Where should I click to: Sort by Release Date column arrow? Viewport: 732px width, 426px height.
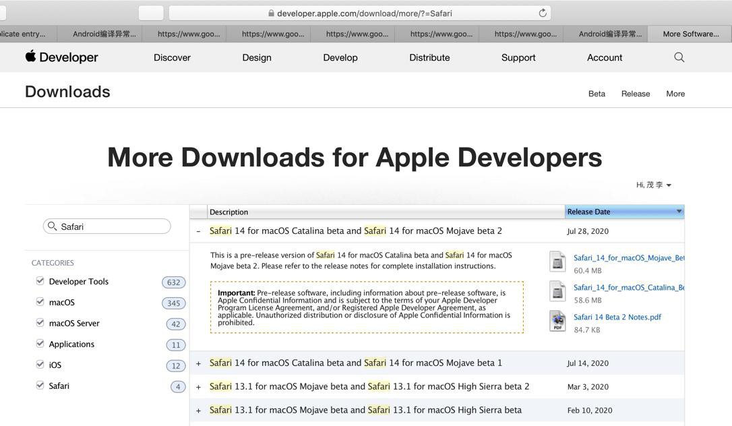coord(679,212)
